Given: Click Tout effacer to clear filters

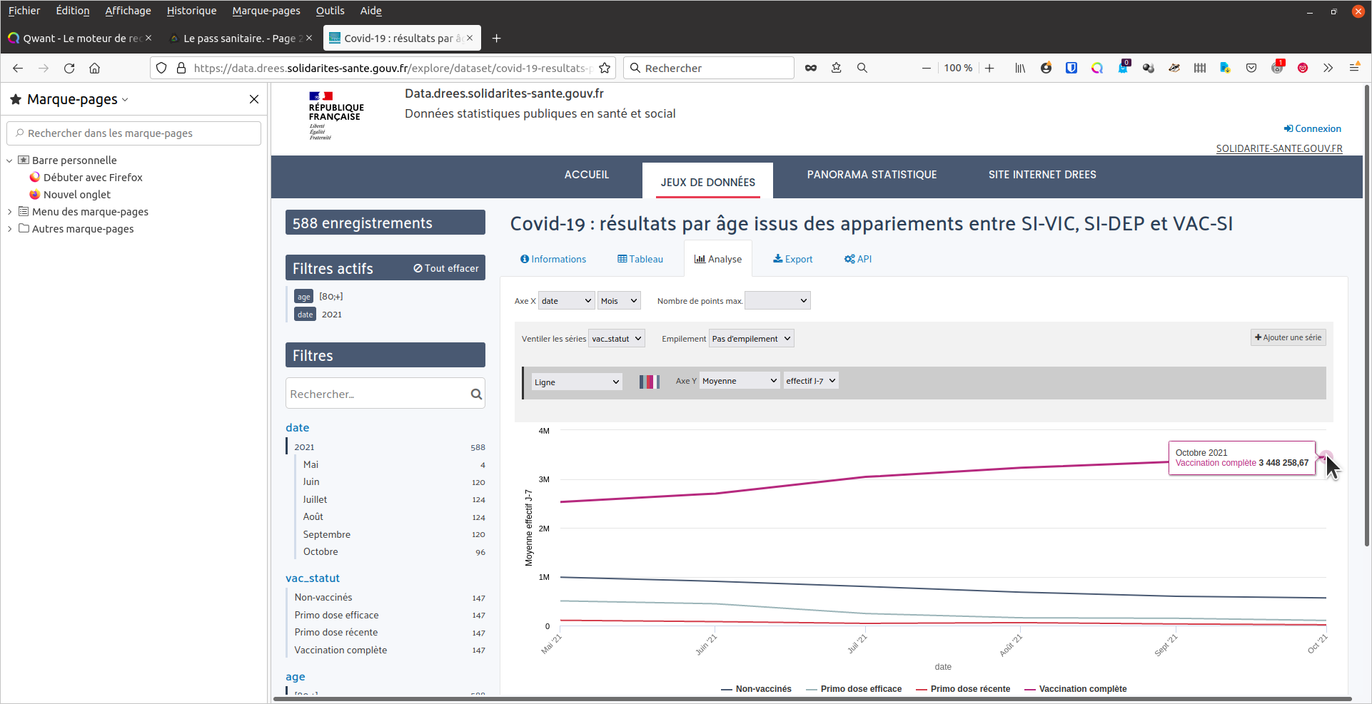Looking at the screenshot, I should click(x=446, y=268).
